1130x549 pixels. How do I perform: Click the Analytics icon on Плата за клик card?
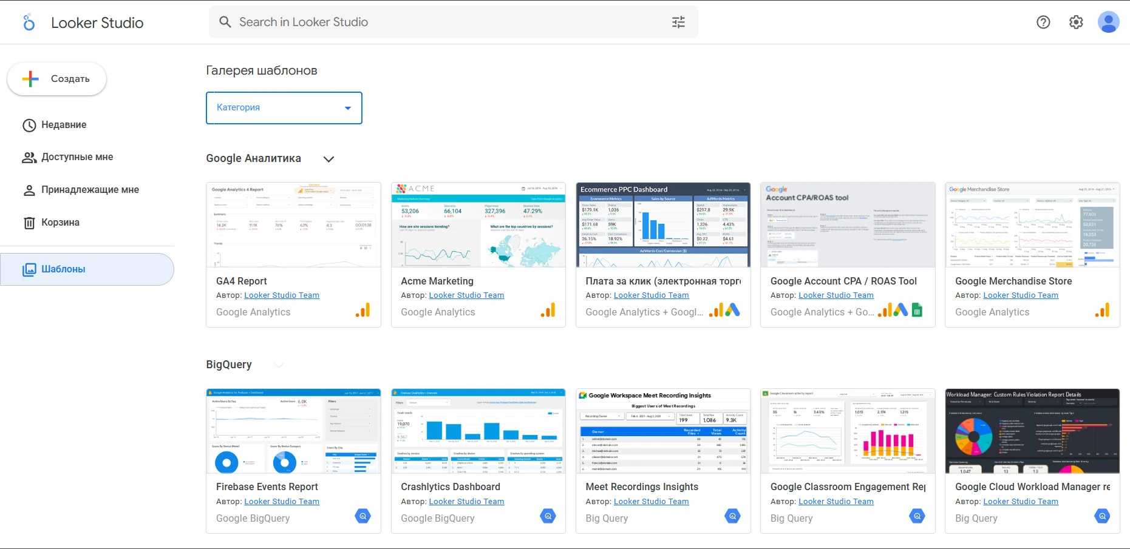716,311
